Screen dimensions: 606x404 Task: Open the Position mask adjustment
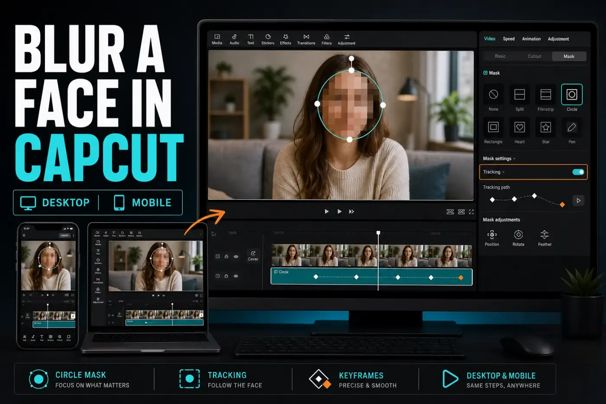coord(492,238)
